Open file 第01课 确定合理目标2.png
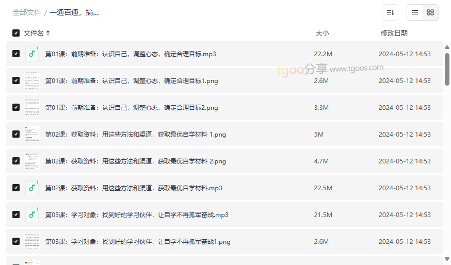 click(x=132, y=108)
